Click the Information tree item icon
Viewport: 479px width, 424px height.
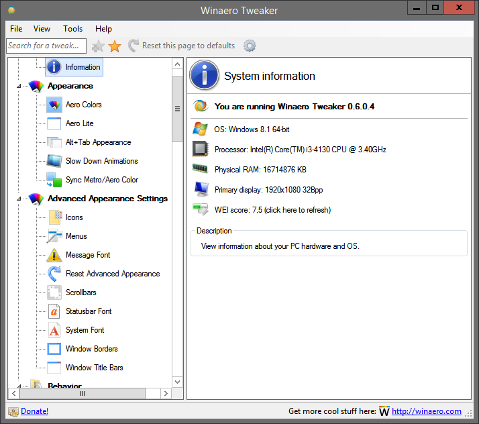click(x=54, y=67)
